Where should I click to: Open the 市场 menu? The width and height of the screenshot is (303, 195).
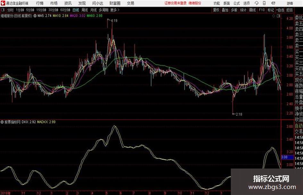tap(54, 3)
